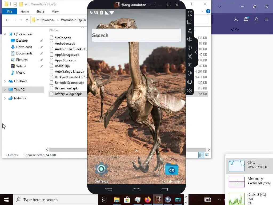Select file Battery Fun!.apk
The width and height of the screenshot is (273, 205).
pos(66,88)
